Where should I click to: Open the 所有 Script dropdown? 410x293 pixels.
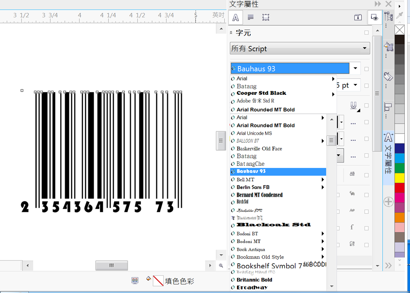pyautogui.click(x=300, y=48)
